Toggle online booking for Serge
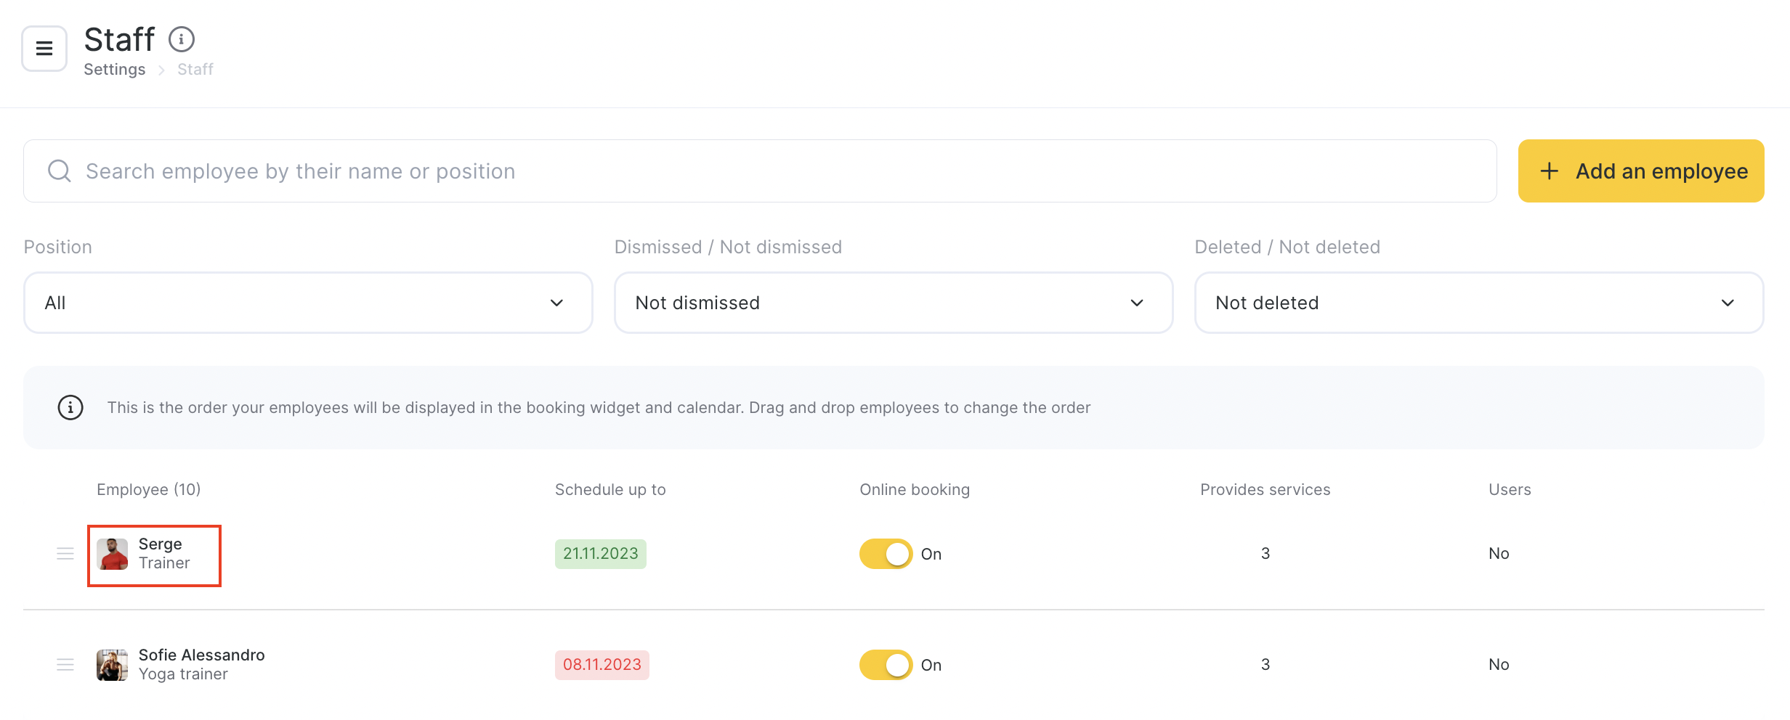The image size is (1790, 720). 886,554
